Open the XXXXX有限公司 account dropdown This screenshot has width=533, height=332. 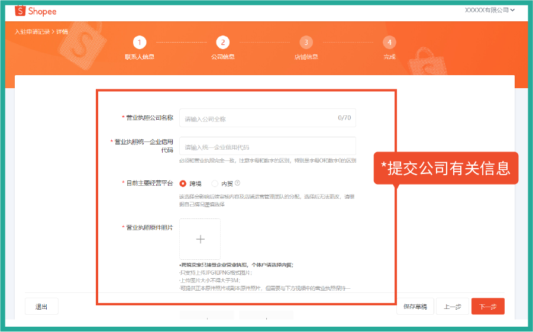coord(489,10)
